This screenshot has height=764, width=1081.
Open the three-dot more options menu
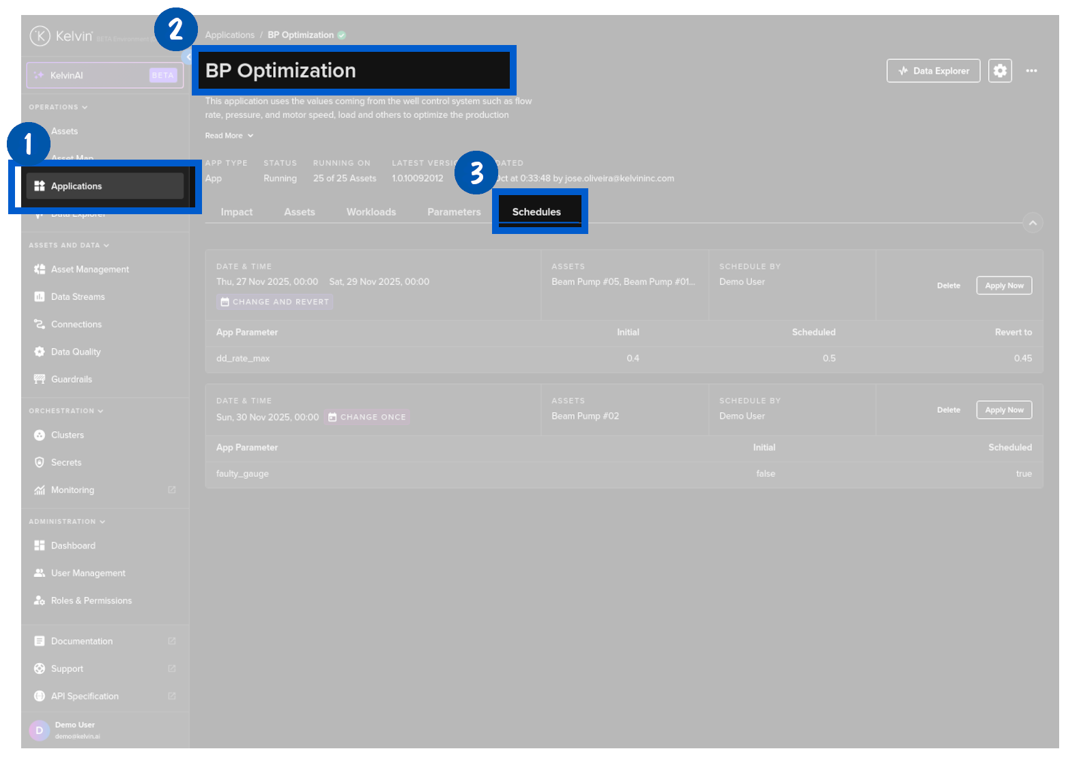1031,71
